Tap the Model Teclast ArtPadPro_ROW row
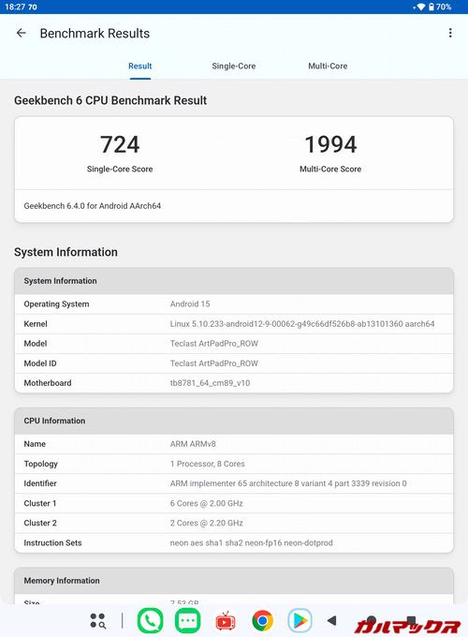 point(234,344)
